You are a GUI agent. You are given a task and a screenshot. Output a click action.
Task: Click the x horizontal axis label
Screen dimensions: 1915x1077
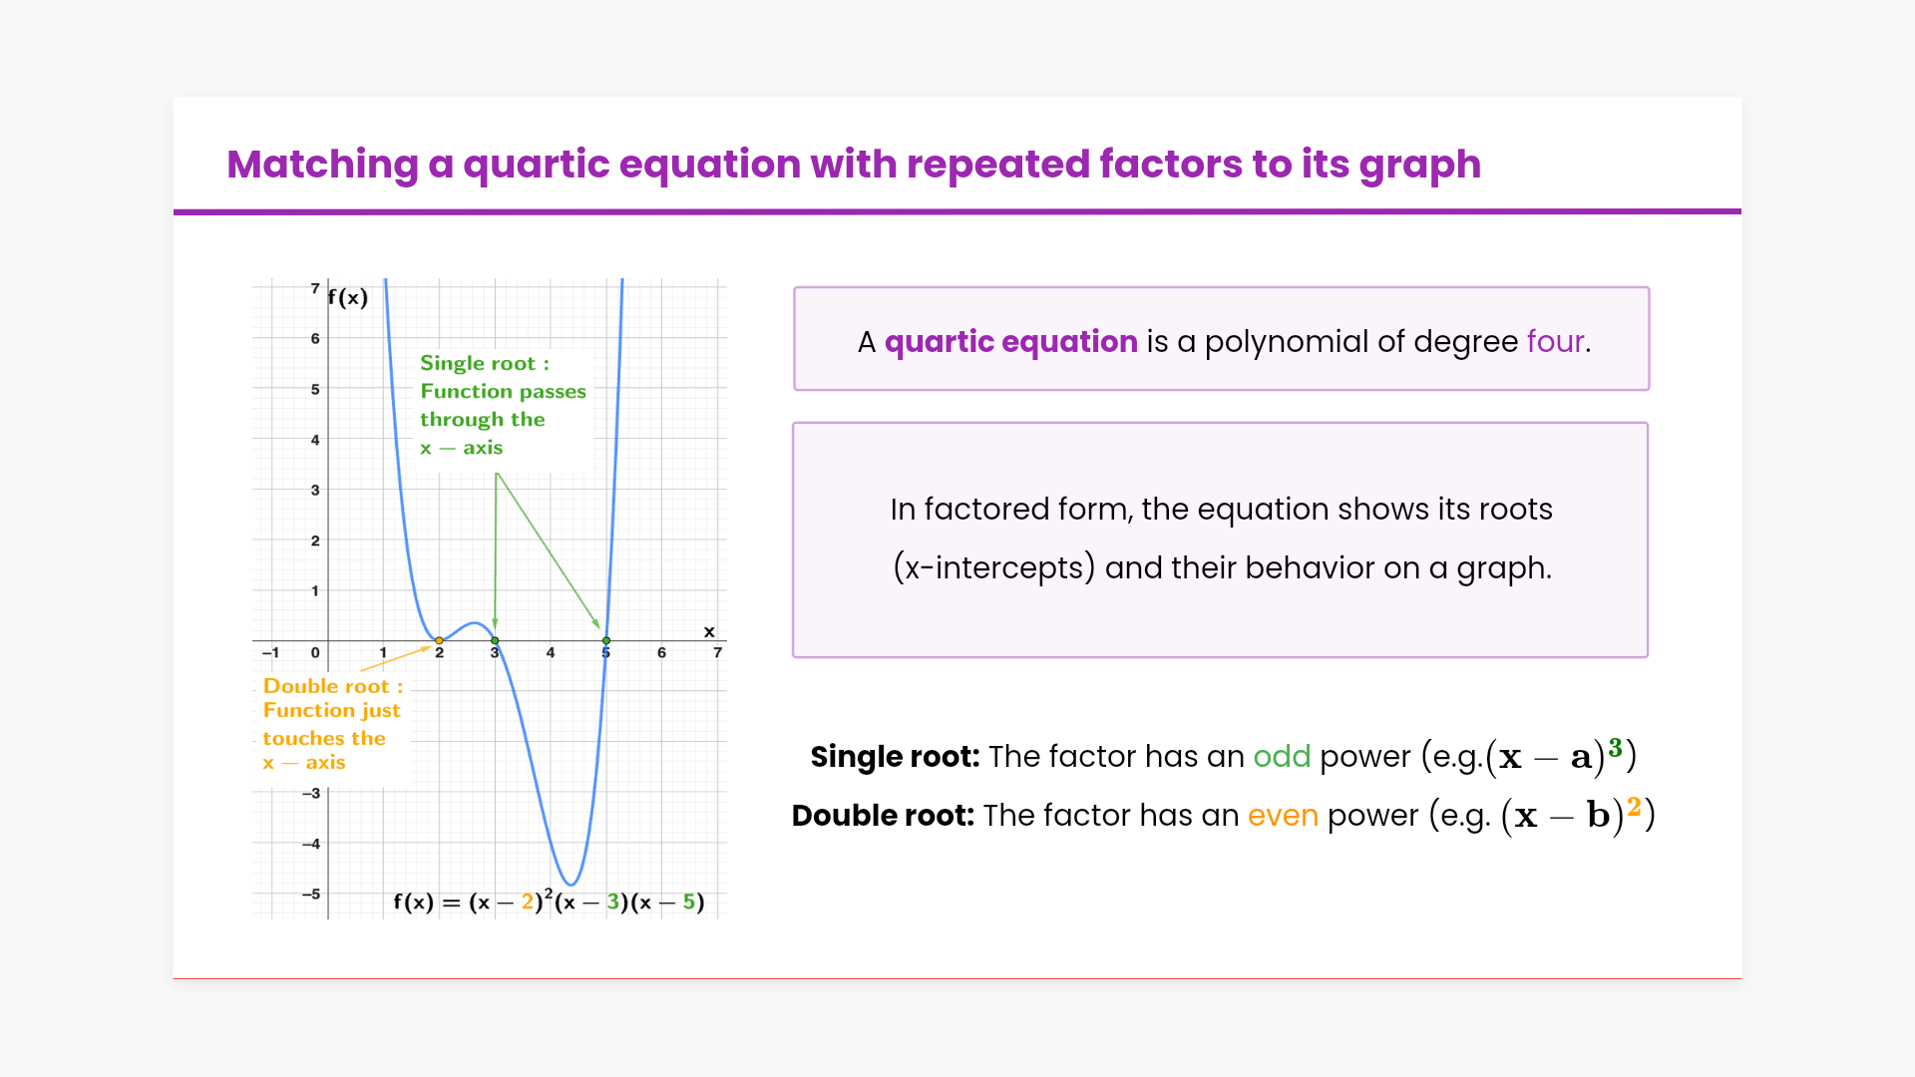point(709,631)
